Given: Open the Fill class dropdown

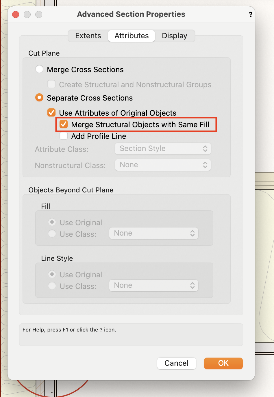Looking at the screenshot, I should [x=154, y=233].
